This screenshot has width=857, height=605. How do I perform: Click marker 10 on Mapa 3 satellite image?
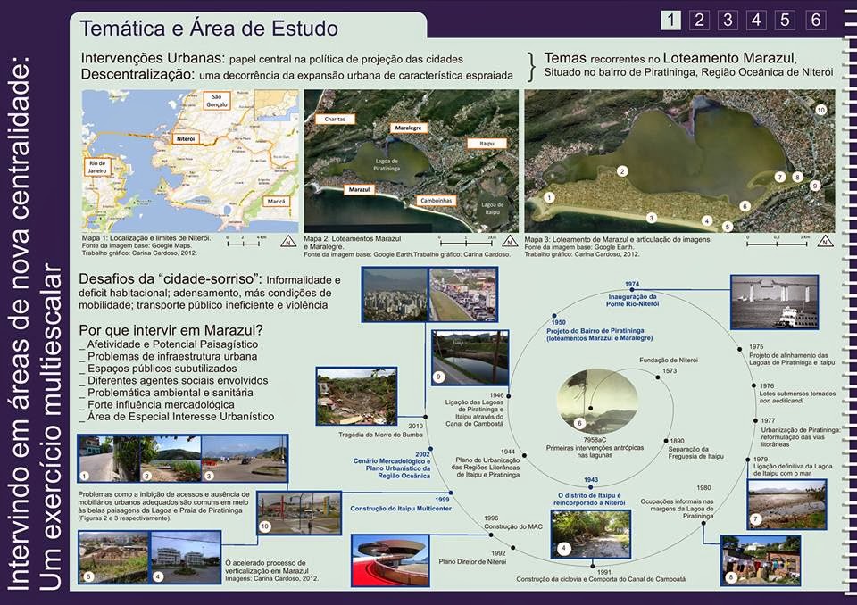(x=820, y=110)
